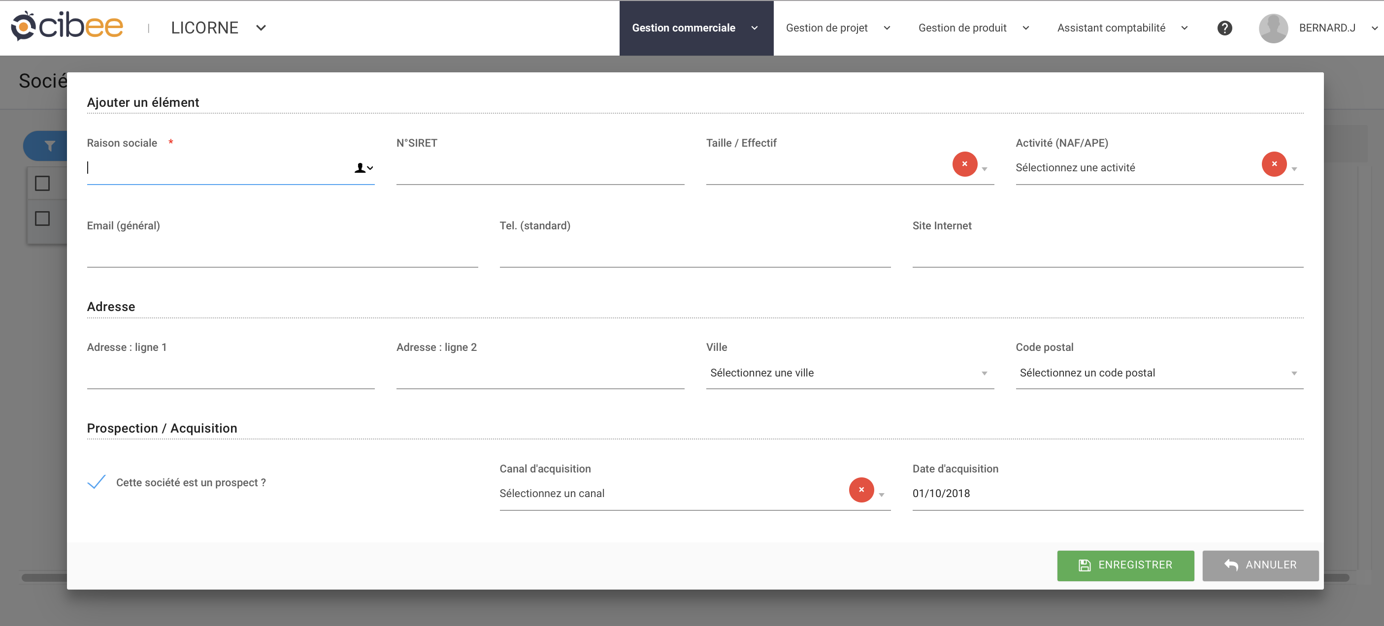Click the ANNULER button
The image size is (1384, 626).
pos(1260,565)
